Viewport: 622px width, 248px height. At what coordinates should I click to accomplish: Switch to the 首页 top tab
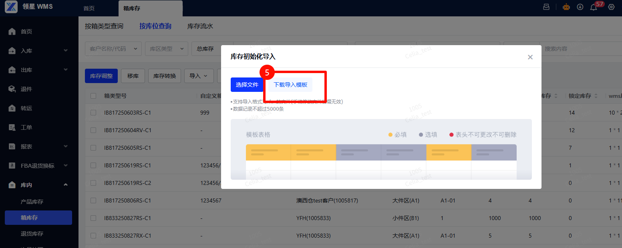[x=89, y=8]
